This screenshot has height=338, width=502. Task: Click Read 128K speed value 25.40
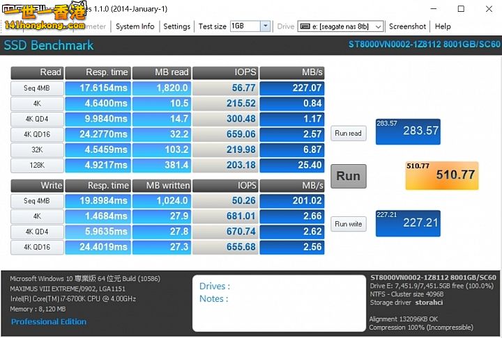click(x=292, y=165)
